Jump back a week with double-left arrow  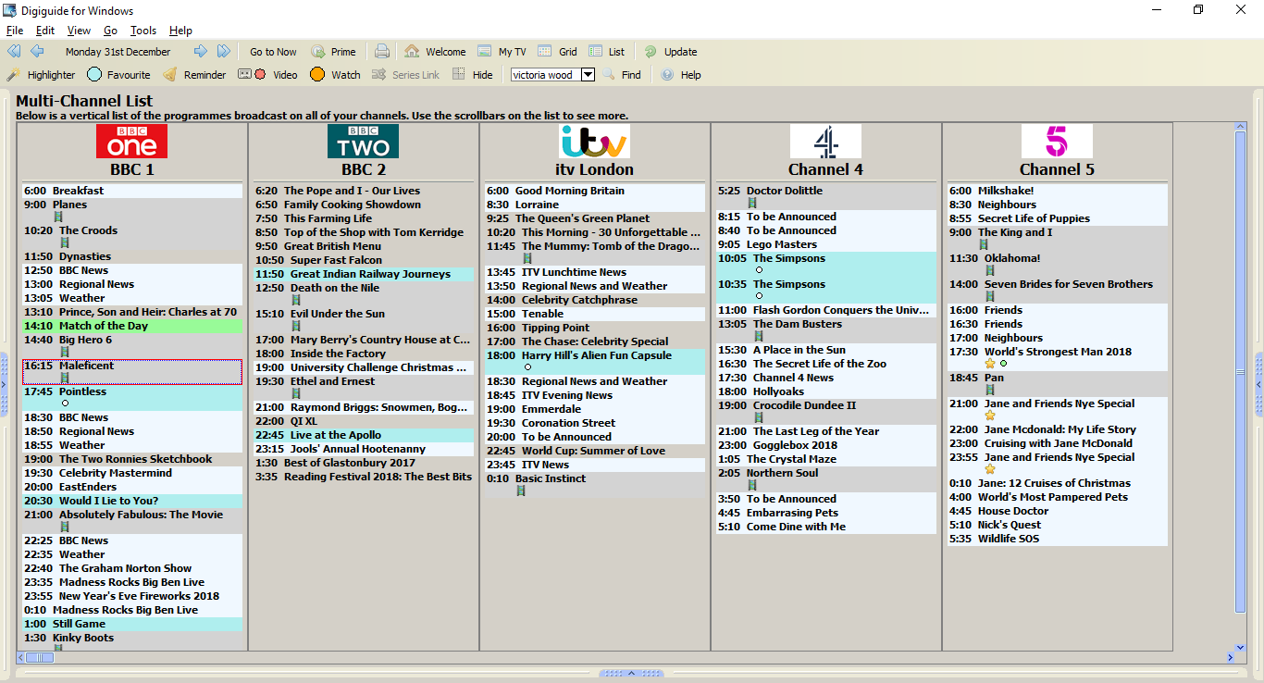tap(14, 52)
